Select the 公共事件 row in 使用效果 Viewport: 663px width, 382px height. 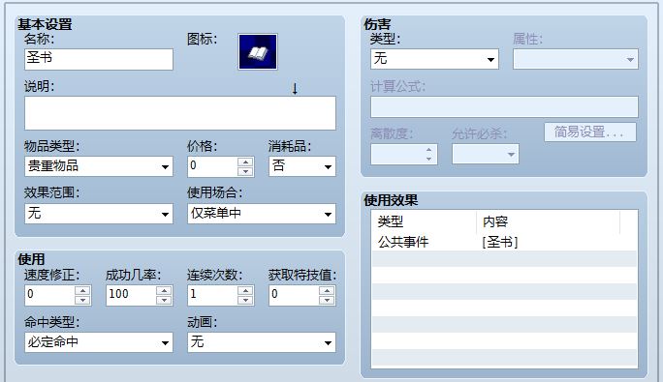[x=504, y=243]
